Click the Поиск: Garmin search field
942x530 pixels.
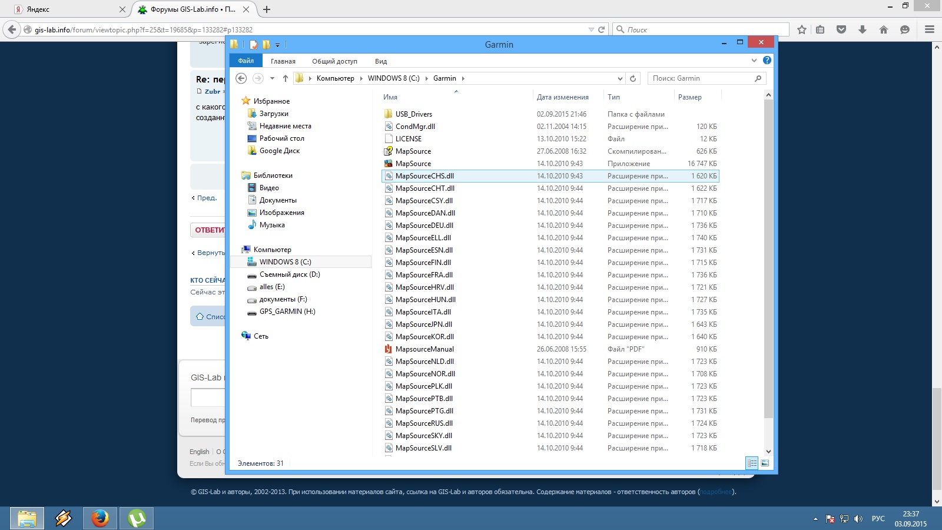point(701,78)
